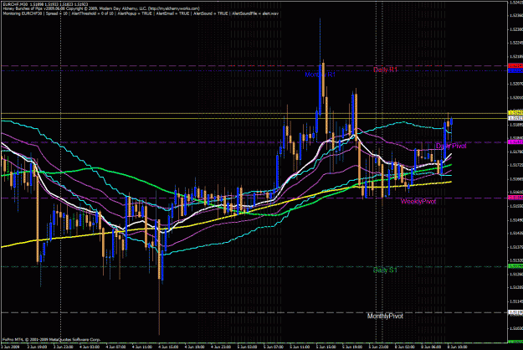
Task: Click the WeeklyPivot label
Action: point(418,201)
